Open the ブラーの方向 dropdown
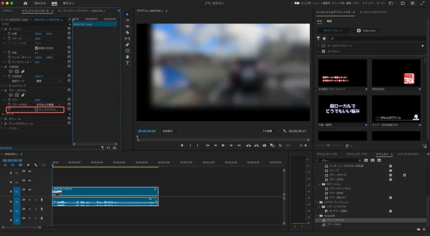 pos(48,104)
